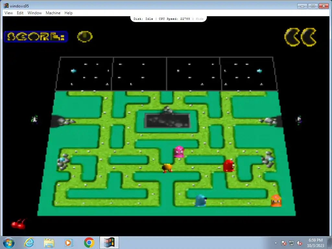Click the taskbar clock showing 6:59 PM

click(x=315, y=243)
